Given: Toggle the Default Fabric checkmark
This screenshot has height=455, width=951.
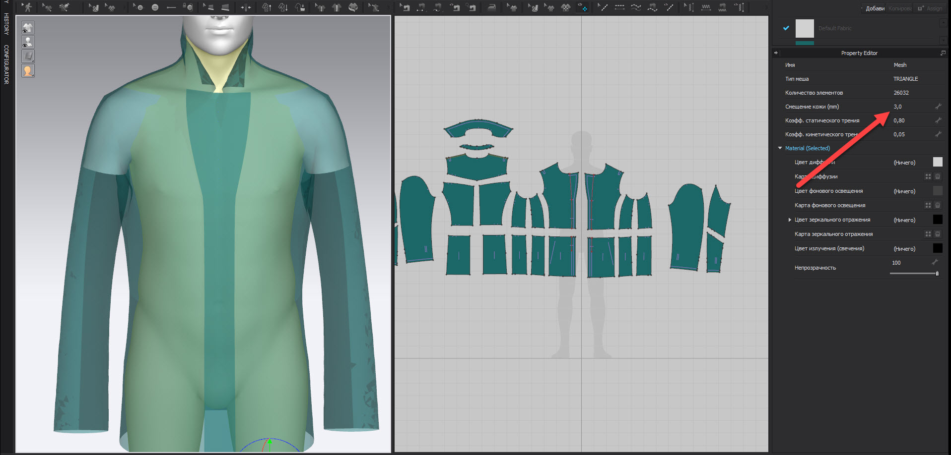Looking at the screenshot, I should click(x=786, y=28).
